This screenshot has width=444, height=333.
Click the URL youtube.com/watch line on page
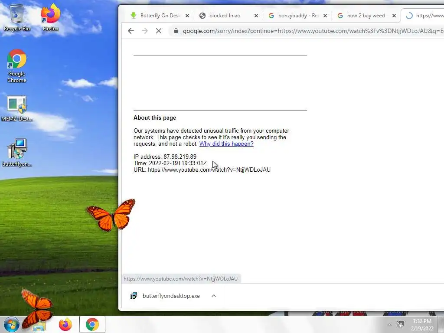(x=202, y=170)
